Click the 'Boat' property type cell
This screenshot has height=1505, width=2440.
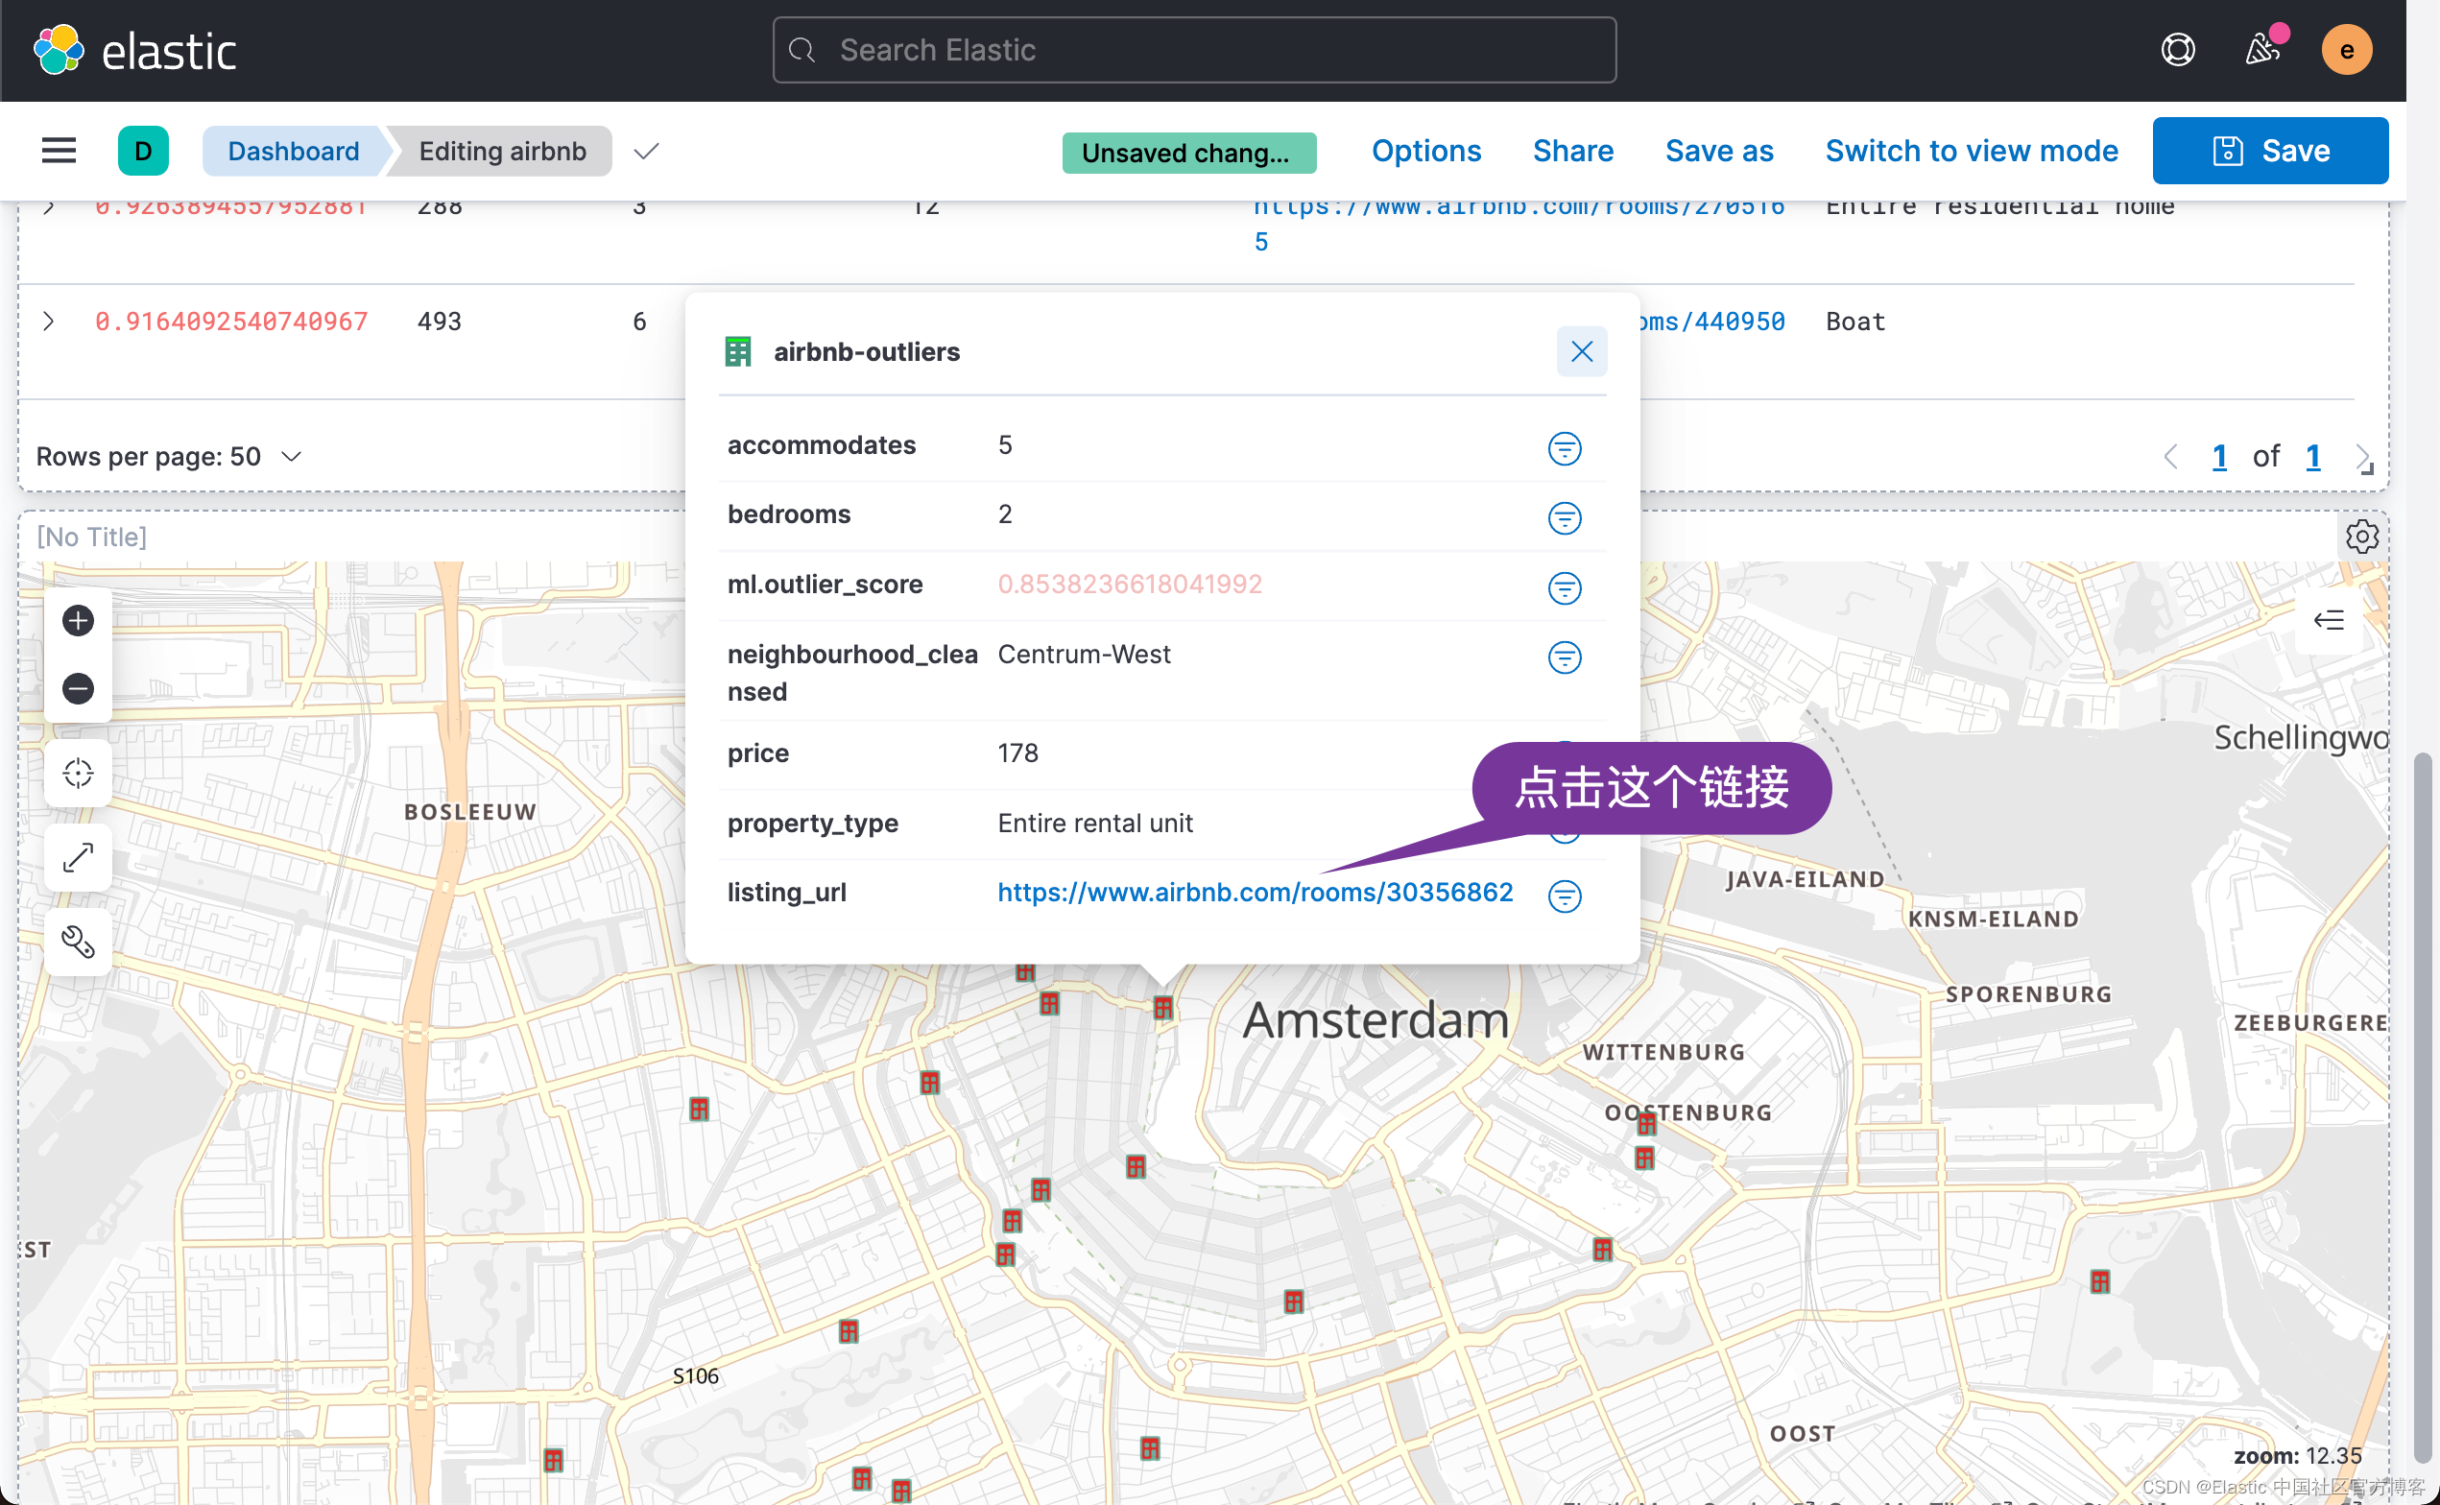[1854, 322]
